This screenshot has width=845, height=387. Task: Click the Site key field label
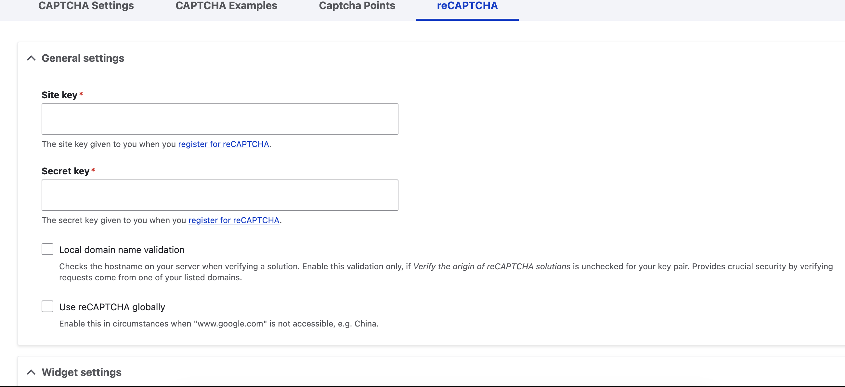tap(59, 95)
